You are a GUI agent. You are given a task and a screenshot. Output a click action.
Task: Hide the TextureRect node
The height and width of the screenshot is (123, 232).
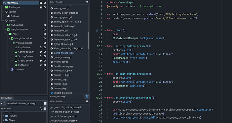(x=45, y=25)
